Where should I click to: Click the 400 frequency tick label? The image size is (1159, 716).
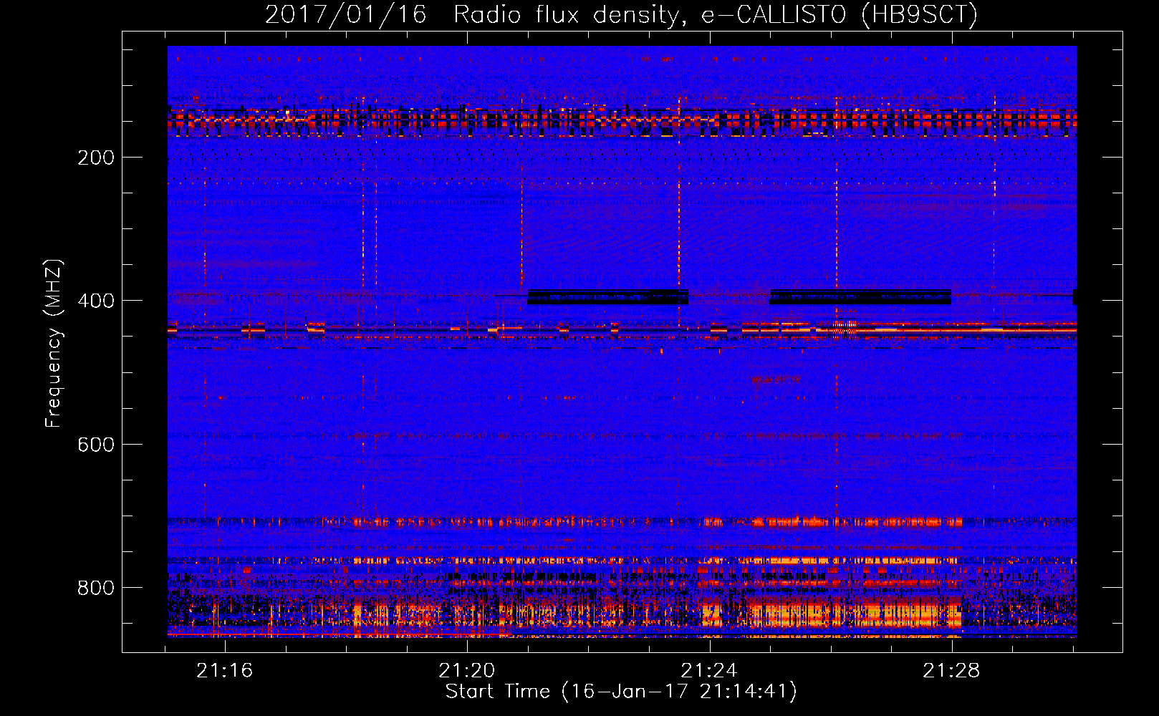click(96, 301)
